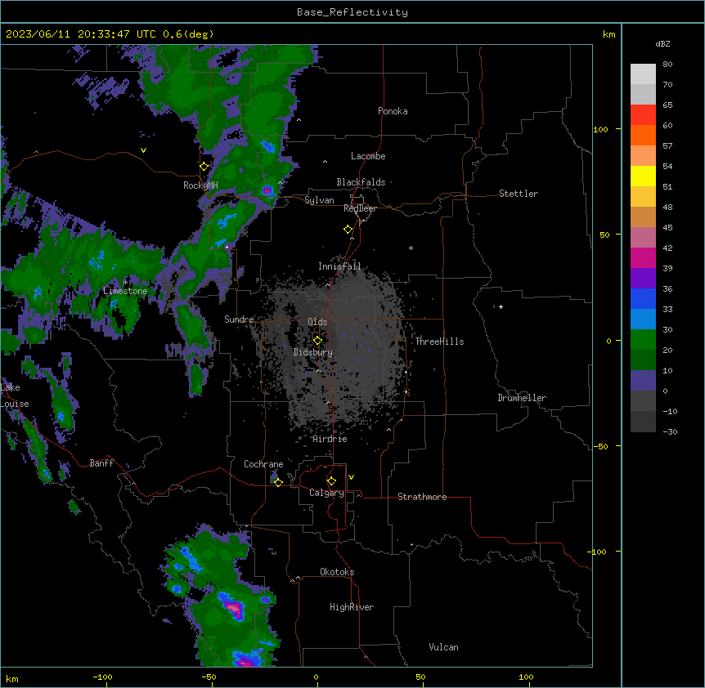Click the blue 36 dBZ legend swatch
This screenshot has height=688, width=705.
point(643,298)
